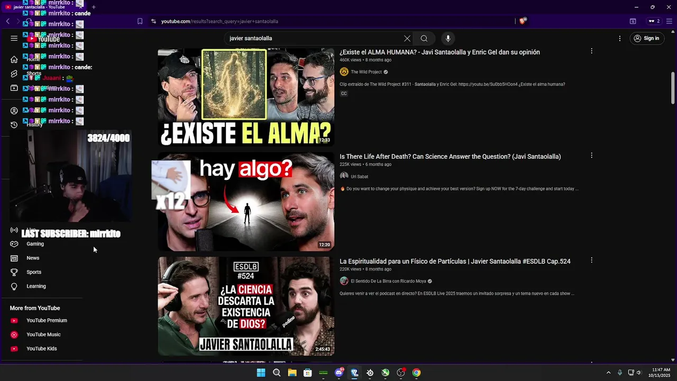Play the ESDLB #524 video thumbnail
This screenshot has width=677, height=381.
[x=246, y=306]
